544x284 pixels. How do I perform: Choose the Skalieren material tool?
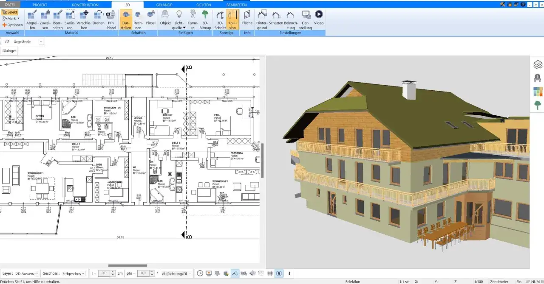point(70,19)
